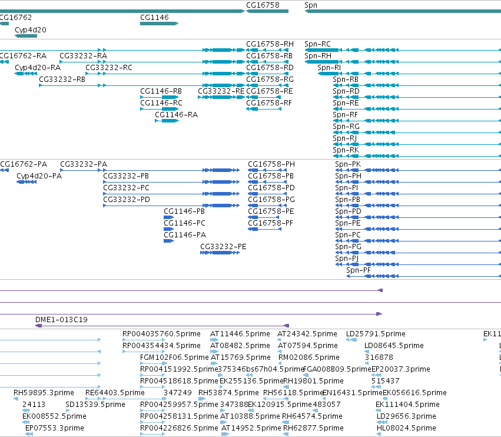
Task: Select transcript Spn-RC
Action: (x=317, y=44)
